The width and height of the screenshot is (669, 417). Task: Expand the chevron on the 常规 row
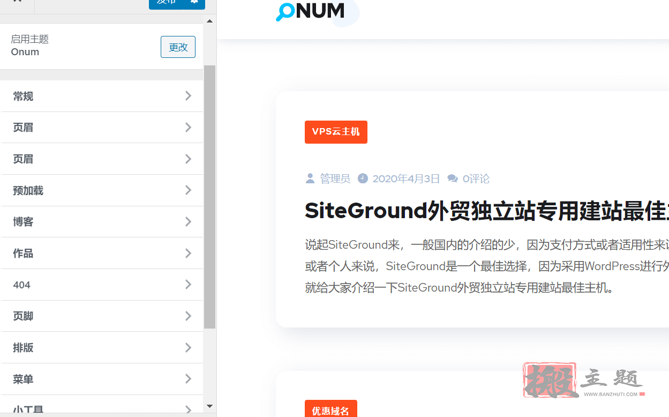tap(188, 96)
